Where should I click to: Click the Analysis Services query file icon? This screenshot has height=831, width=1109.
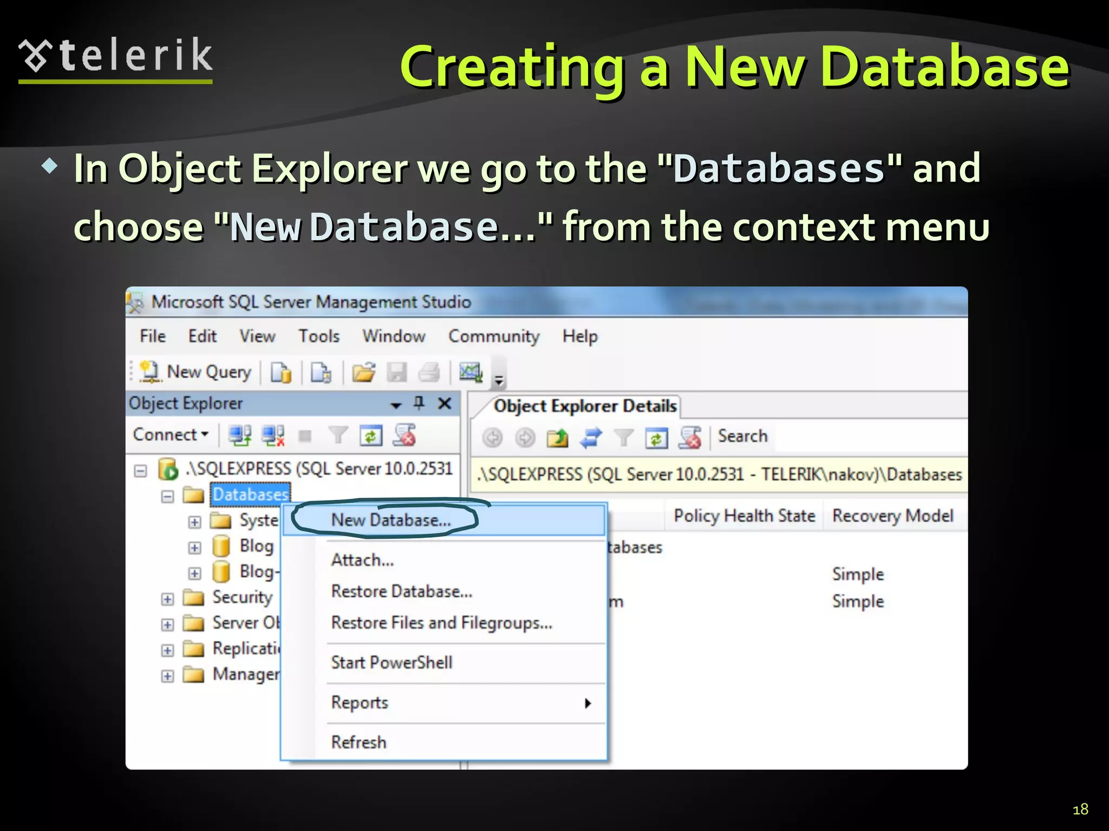321,373
